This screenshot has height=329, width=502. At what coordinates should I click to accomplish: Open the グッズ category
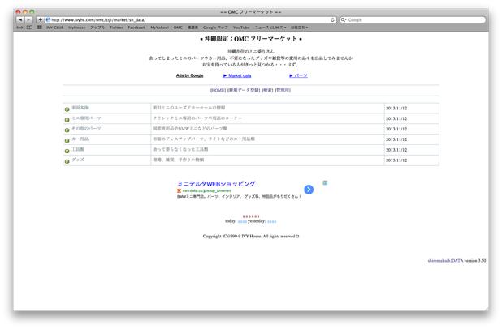pyautogui.click(x=78, y=160)
